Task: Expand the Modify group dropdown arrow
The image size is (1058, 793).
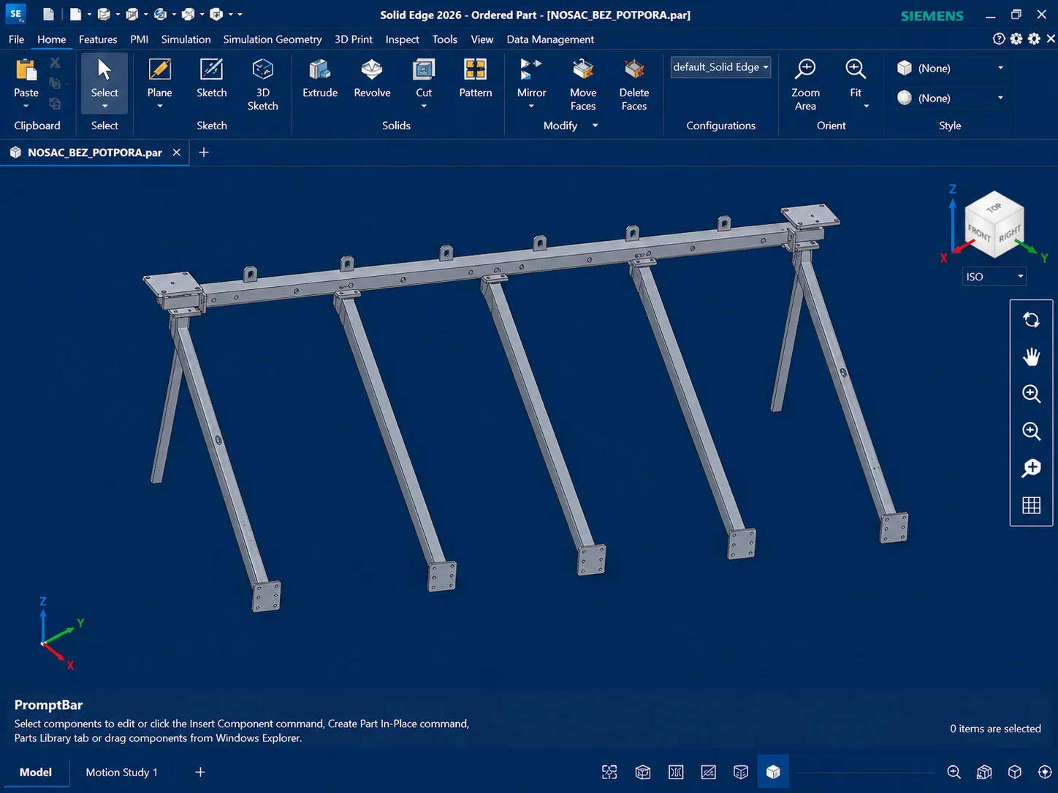Action: point(595,126)
